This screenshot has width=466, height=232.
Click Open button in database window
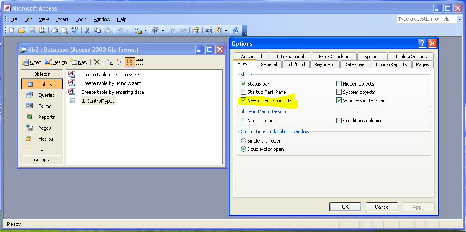[32, 62]
